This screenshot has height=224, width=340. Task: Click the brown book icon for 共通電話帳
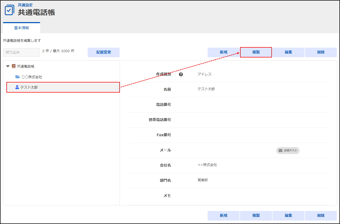click(14, 66)
